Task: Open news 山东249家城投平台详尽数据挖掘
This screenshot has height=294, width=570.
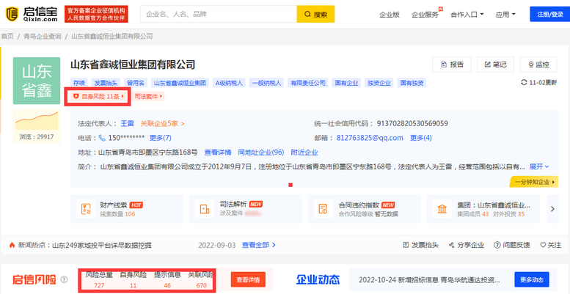Action: point(101,246)
